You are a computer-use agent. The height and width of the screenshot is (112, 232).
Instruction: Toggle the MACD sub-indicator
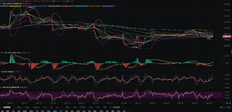point(83,107)
